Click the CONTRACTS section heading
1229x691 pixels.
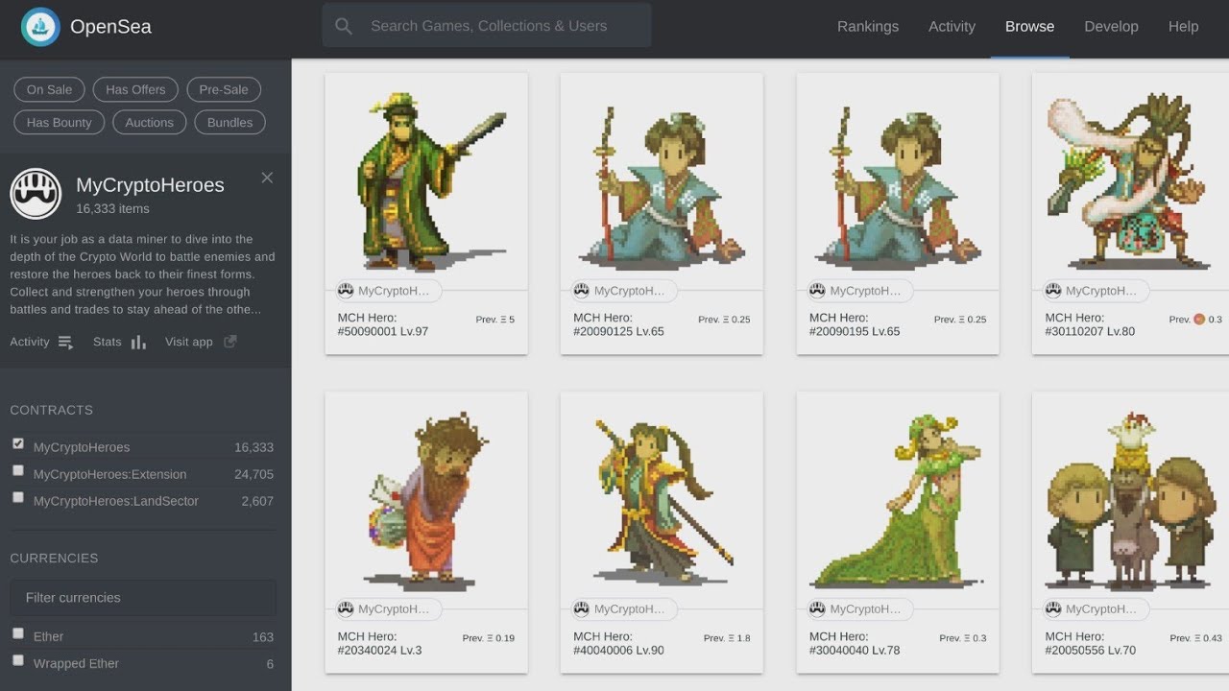pos(52,410)
